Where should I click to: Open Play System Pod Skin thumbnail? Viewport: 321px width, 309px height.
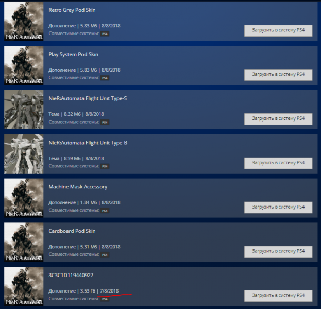[24, 65]
